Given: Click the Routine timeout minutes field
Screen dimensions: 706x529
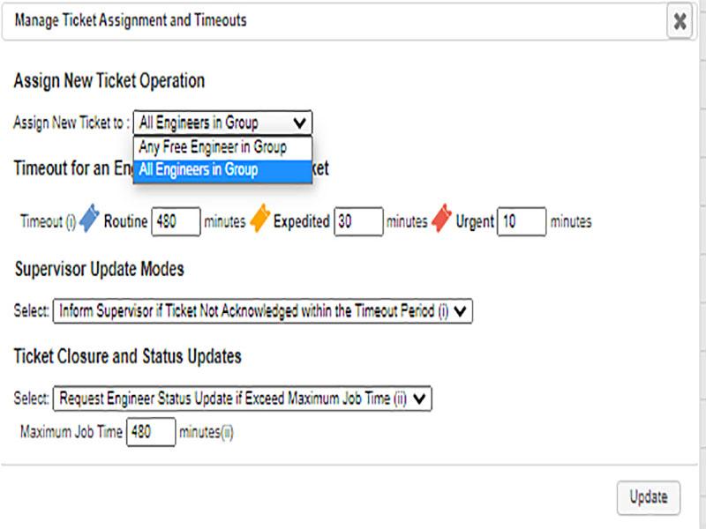Looking at the screenshot, I should 176,221.
